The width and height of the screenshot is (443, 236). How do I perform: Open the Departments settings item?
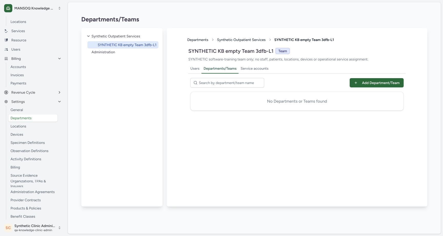pos(33,118)
